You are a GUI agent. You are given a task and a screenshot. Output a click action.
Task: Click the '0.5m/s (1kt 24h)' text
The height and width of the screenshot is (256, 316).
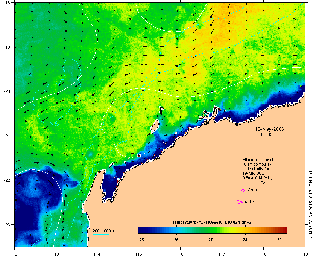point(257,178)
